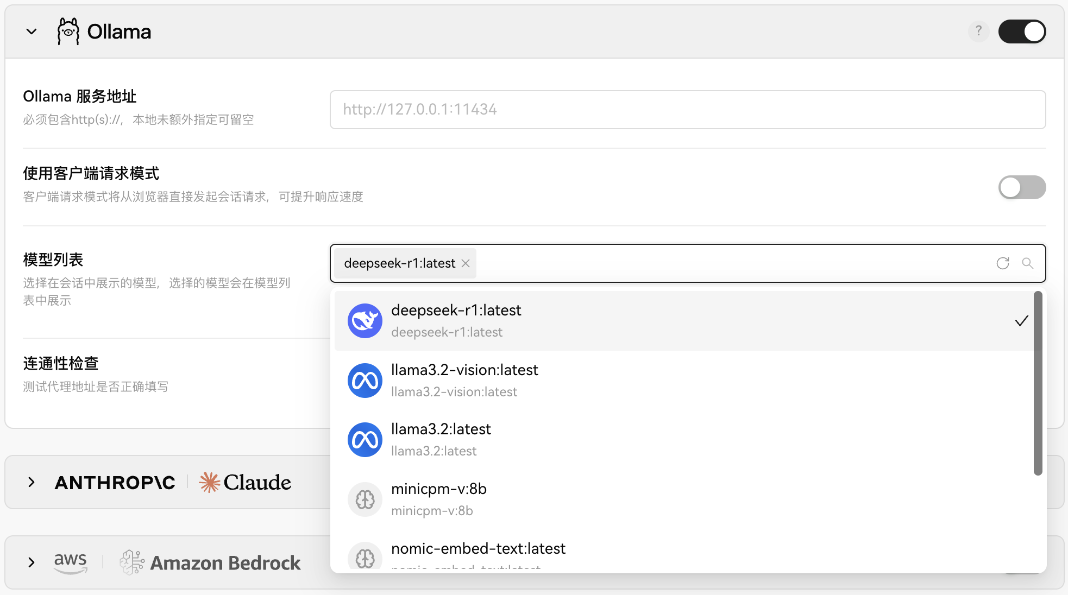Image resolution: width=1068 pixels, height=595 pixels.
Task: Click the Claude logo in the Anthropic section
Action: (244, 482)
